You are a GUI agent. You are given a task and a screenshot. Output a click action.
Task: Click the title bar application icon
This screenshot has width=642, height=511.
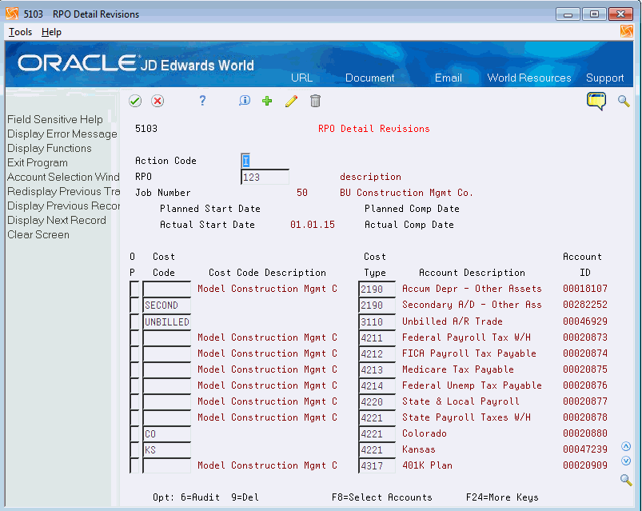pyautogui.click(x=12, y=14)
